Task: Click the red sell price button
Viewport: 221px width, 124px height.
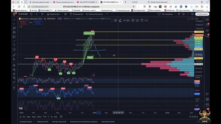Action: (23, 22)
